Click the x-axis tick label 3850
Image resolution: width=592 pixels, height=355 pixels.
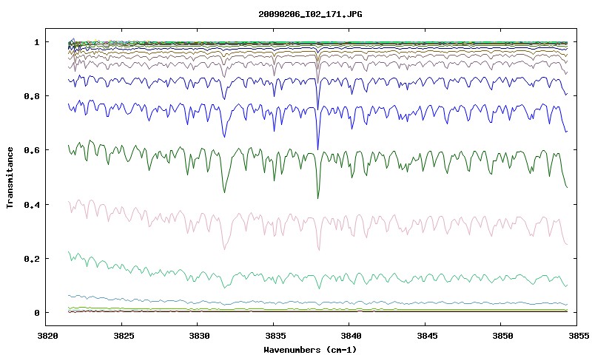[x=503, y=336]
